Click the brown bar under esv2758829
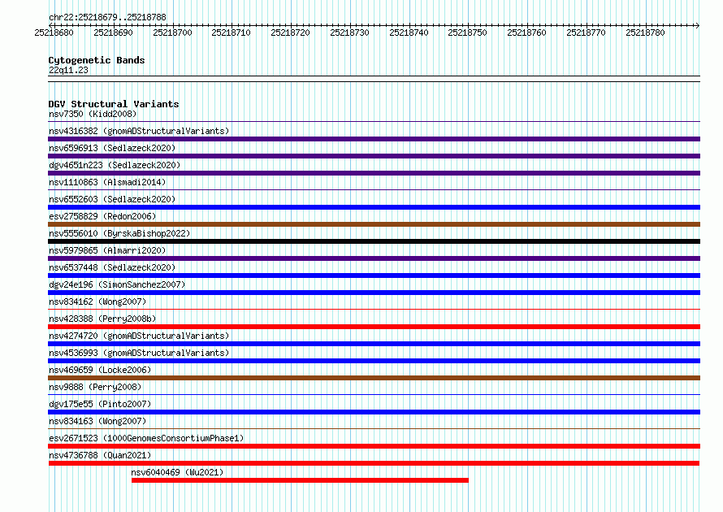 point(374,224)
